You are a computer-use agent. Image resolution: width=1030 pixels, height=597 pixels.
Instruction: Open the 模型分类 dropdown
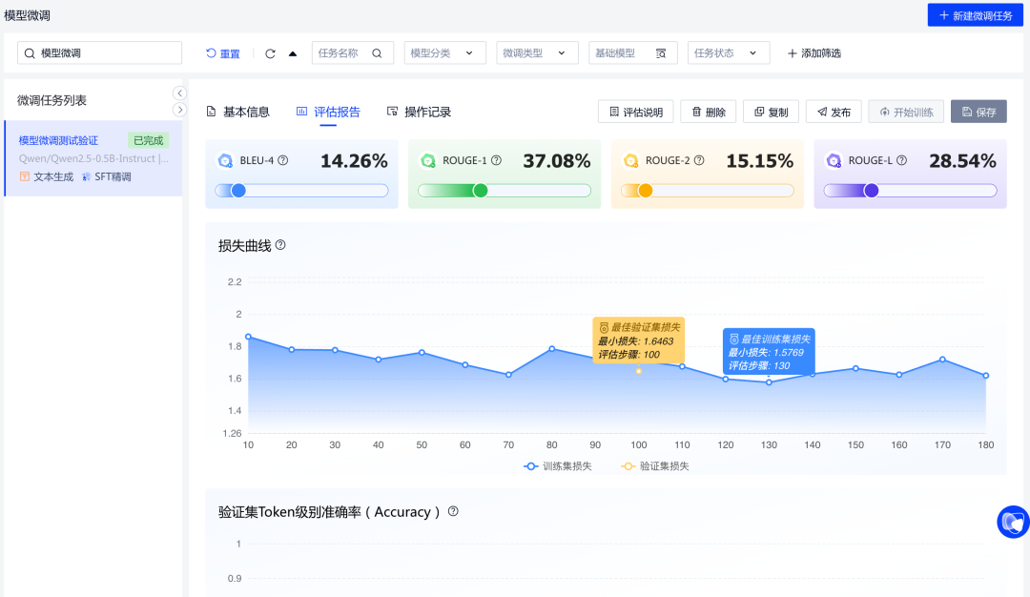tap(444, 53)
